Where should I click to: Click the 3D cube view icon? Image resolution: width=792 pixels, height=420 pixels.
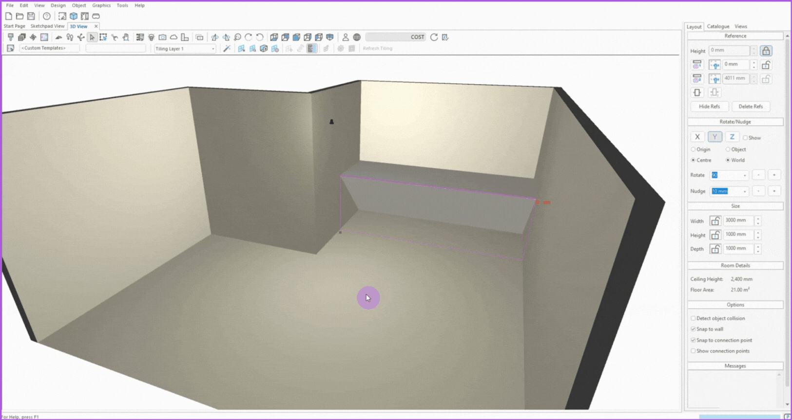[x=74, y=16]
